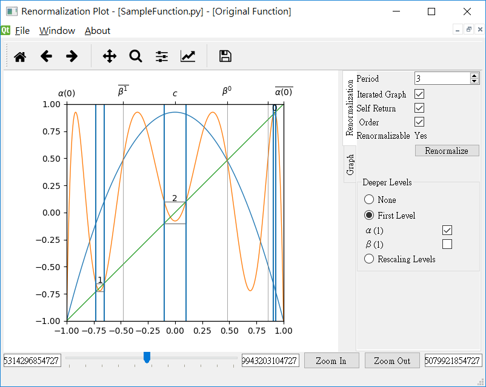Uncheck the α (1) checkbox
The image size is (486, 387).
(x=447, y=230)
